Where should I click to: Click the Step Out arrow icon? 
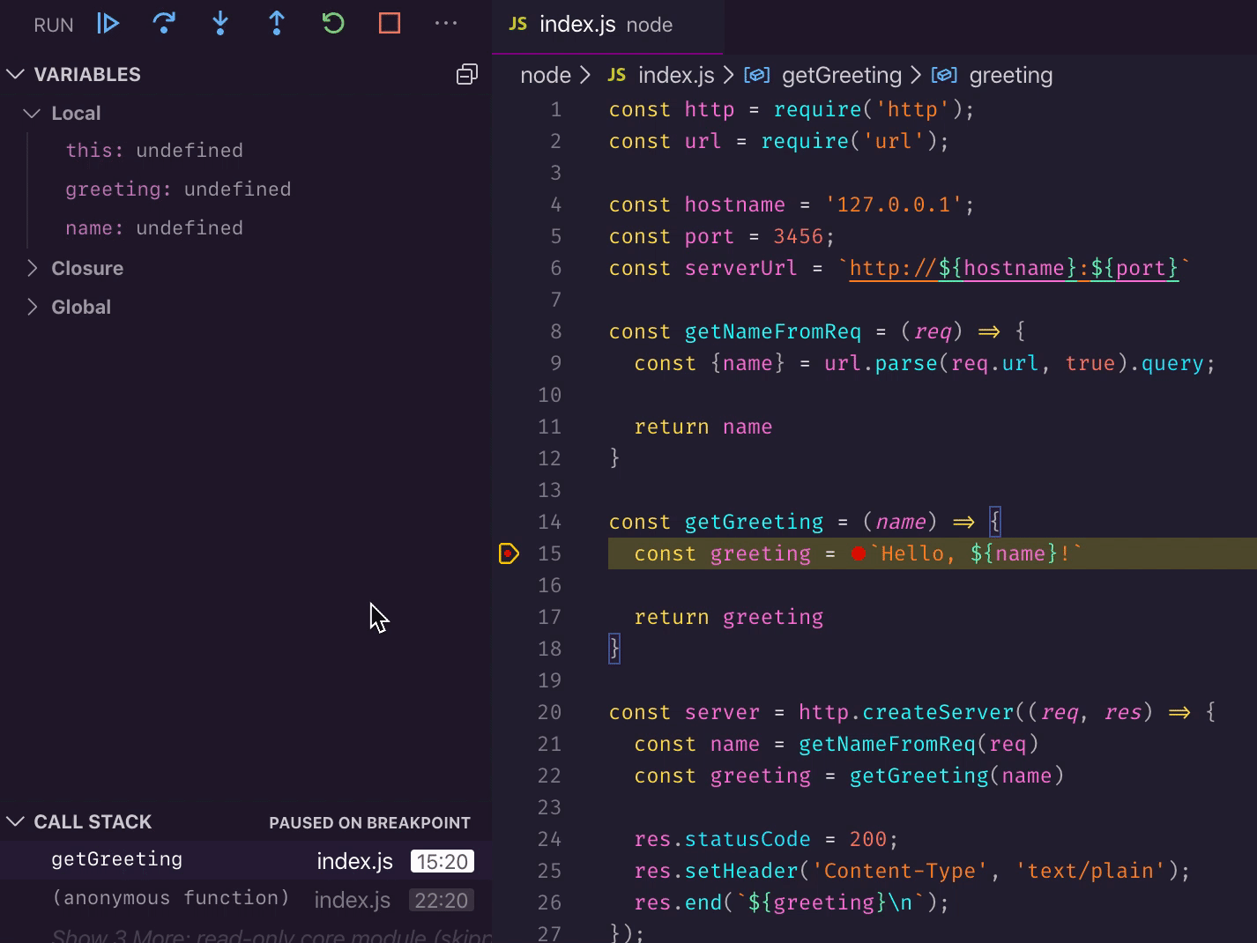[x=277, y=24]
